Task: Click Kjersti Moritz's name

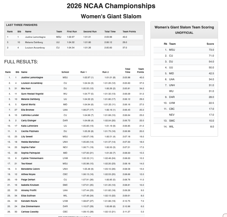Action: tap(29, 105)
